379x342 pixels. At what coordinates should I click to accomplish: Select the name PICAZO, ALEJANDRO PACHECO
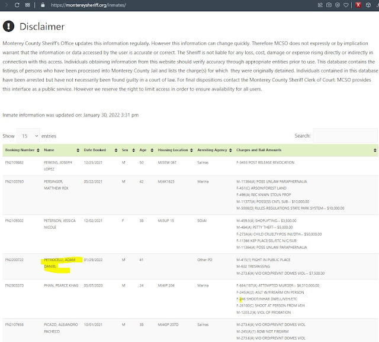pos(61,328)
